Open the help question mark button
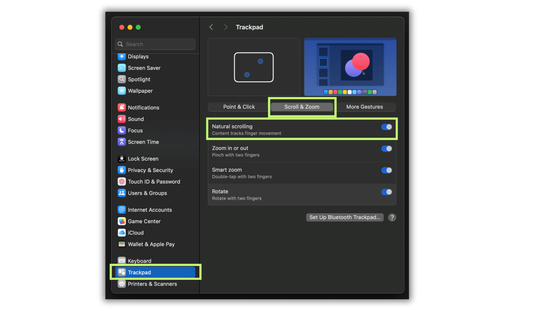Screen dimensions: 536x311 pyautogui.click(x=392, y=217)
